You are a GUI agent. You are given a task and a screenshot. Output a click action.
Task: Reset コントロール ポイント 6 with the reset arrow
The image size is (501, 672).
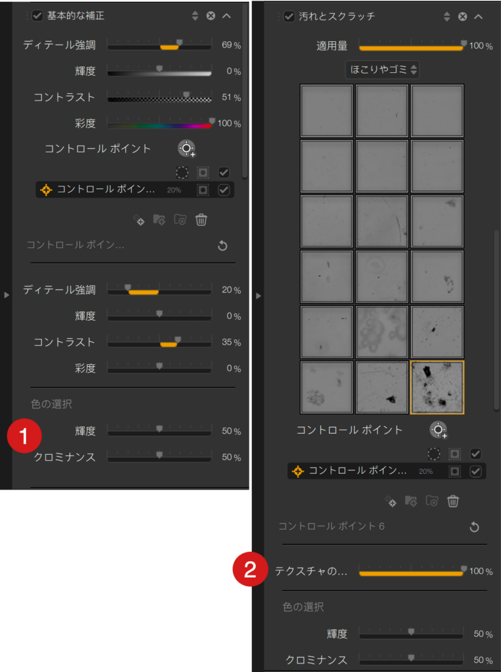click(x=474, y=527)
